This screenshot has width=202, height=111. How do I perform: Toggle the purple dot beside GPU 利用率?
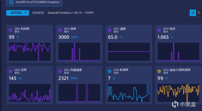pos(10,30)
